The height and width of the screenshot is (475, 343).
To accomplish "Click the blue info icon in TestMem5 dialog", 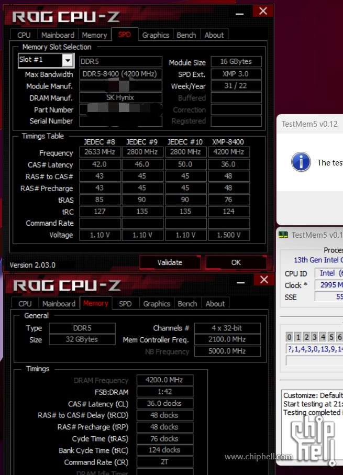I will click(301, 162).
